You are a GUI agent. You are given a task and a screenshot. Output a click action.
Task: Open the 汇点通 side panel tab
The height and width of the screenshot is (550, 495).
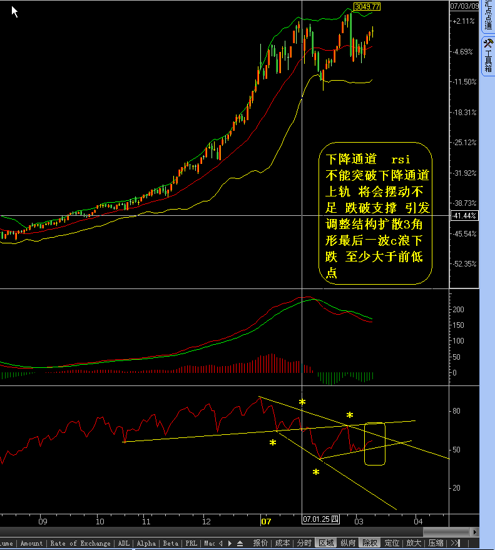[x=488, y=16]
